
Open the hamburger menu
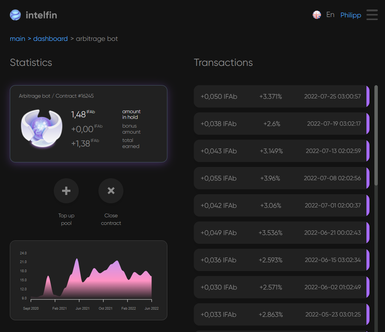click(372, 15)
